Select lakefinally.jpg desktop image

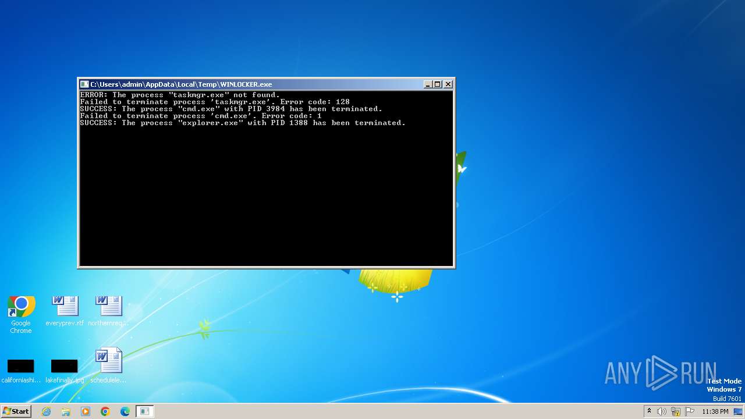(65, 371)
